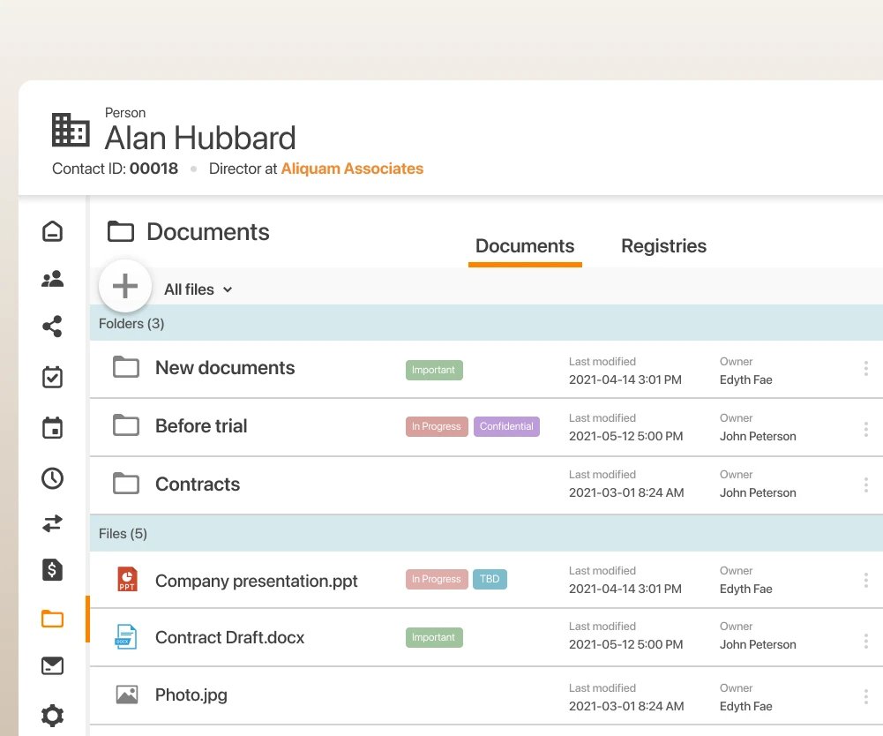This screenshot has width=883, height=736.
Task: Open the Home icon in sidebar
Action: [x=52, y=231]
